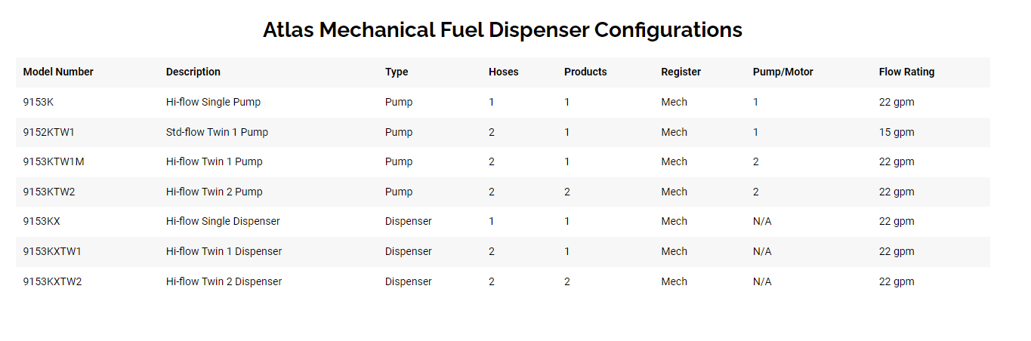Click the Atlas Mechanical Fuel Dispenser Configurations title
1031x341 pixels.
coord(502,30)
